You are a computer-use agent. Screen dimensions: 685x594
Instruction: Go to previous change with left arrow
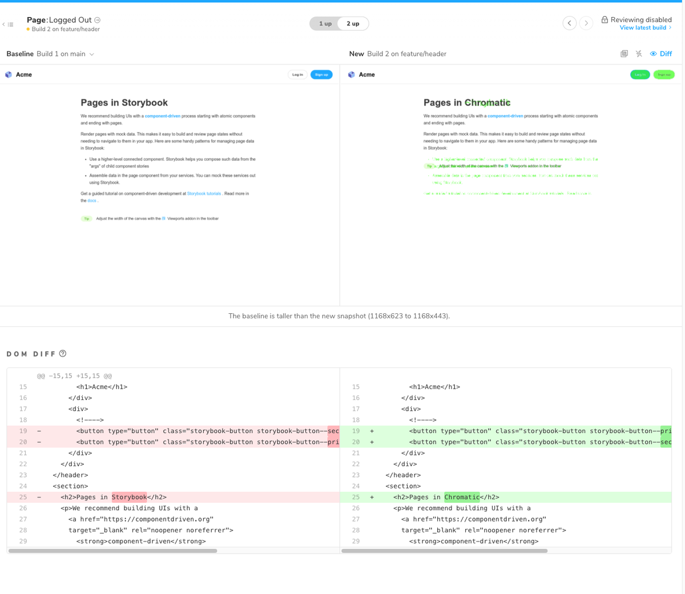569,23
